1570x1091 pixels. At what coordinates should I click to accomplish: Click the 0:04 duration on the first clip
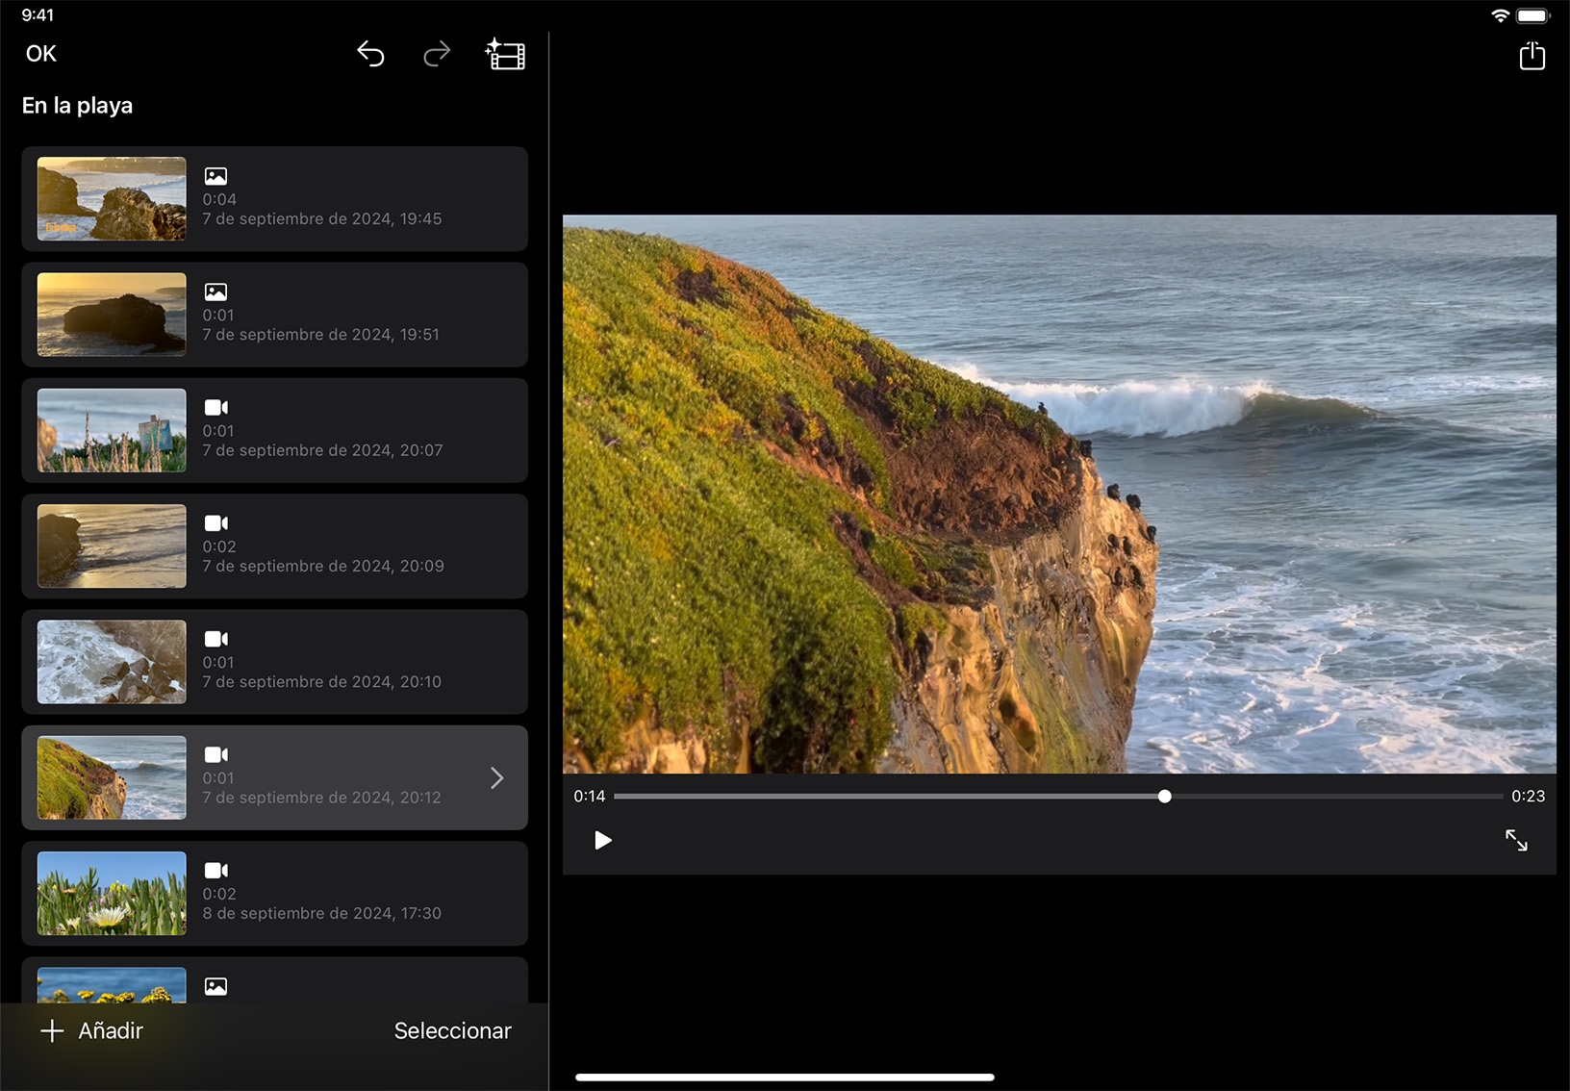pyautogui.click(x=219, y=199)
